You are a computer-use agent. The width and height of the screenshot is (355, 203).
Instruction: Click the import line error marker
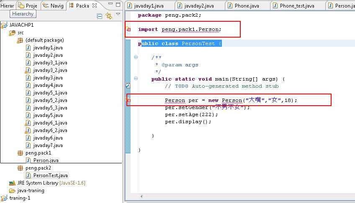129,29
